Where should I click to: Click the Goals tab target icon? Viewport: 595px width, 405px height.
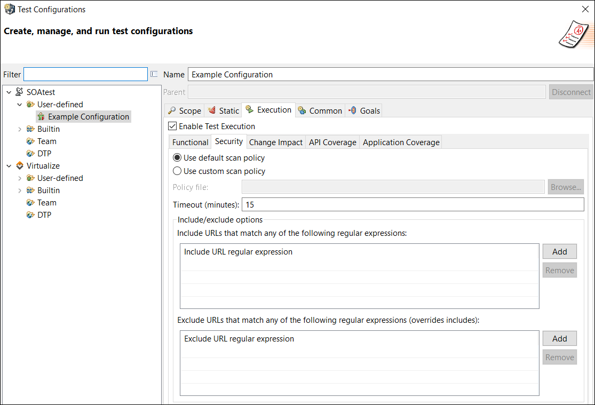pos(353,110)
